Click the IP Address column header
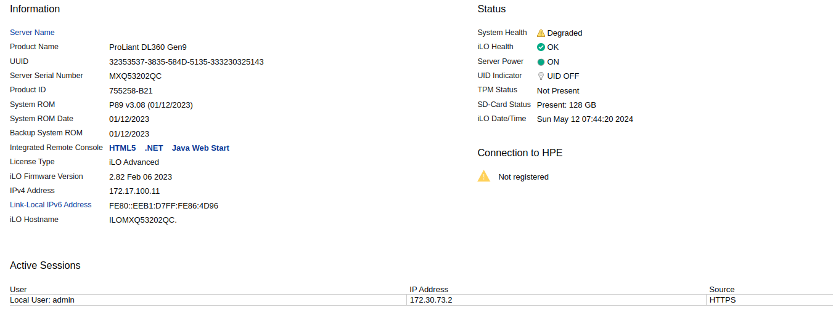833x310 pixels. pos(429,289)
